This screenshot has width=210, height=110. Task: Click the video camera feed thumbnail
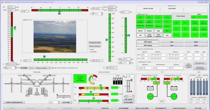55,37
